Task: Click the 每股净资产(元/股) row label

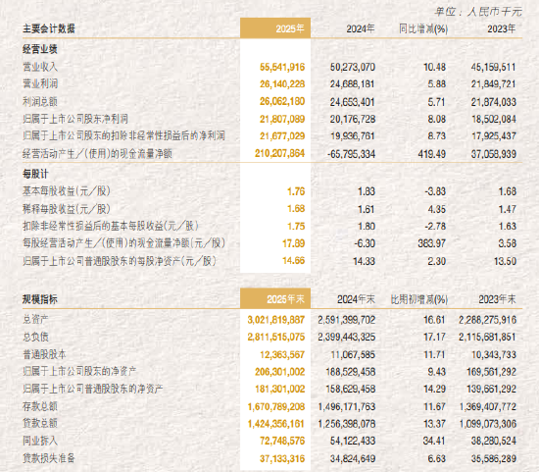Action: coord(120,261)
